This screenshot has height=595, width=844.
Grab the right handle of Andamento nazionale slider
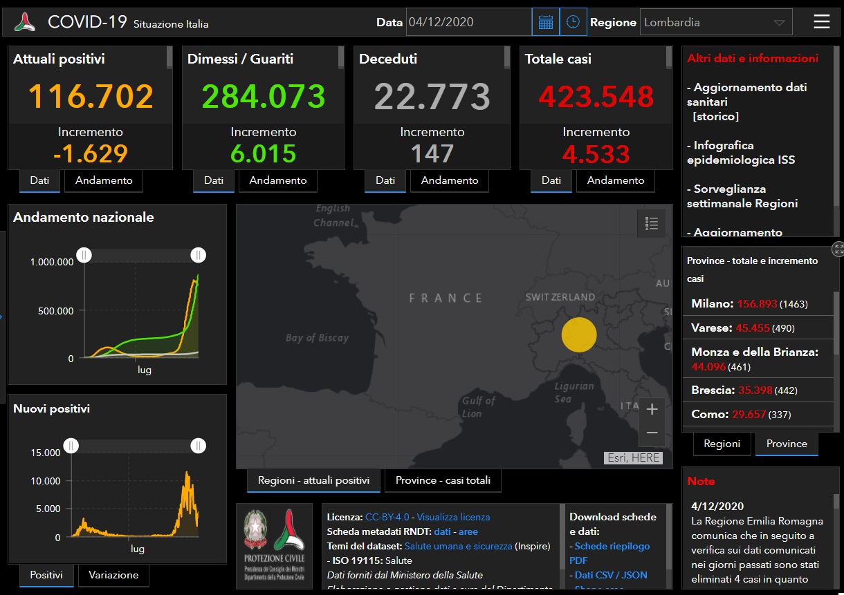(198, 255)
